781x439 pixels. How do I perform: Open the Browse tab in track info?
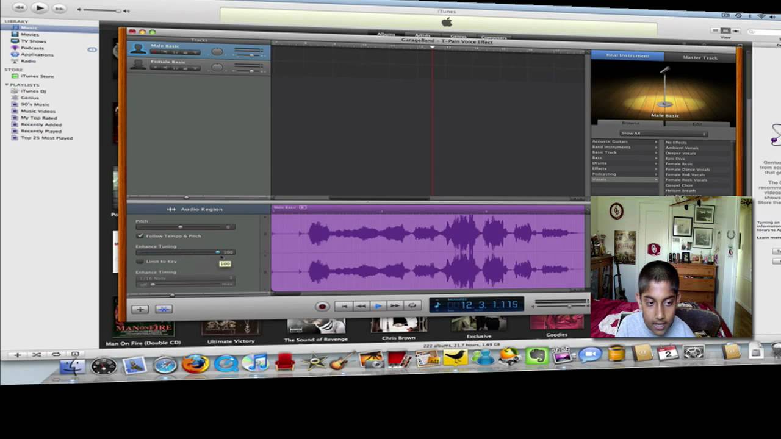(x=631, y=123)
